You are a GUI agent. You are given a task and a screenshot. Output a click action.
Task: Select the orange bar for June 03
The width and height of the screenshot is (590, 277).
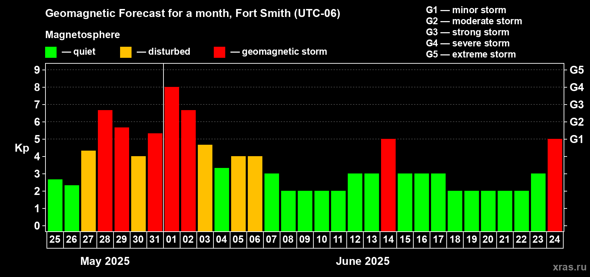click(x=205, y=188)
